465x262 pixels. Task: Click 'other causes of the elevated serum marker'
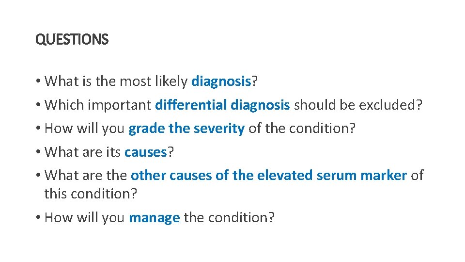click(268, 175)
